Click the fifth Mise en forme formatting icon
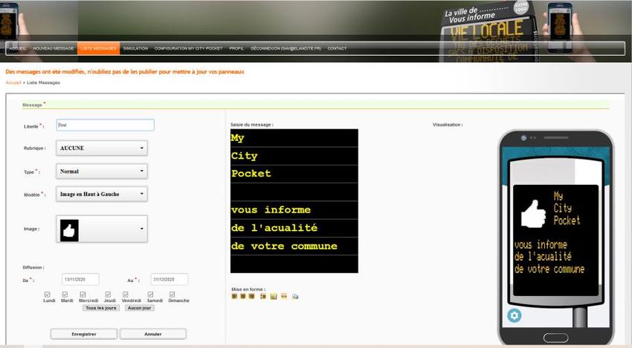This screenshot has height=348, width=632. (274, 296)
